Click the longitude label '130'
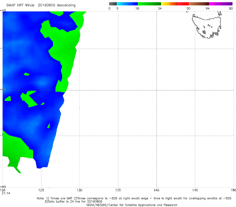Image resolution: width=236 pixels, height=207 pixels. (79, 190)
